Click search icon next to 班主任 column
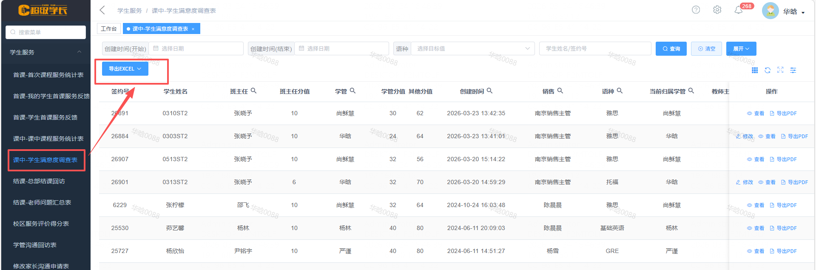Image resolution: width=816 pixels, height=270 pixels. pos(254,91)
